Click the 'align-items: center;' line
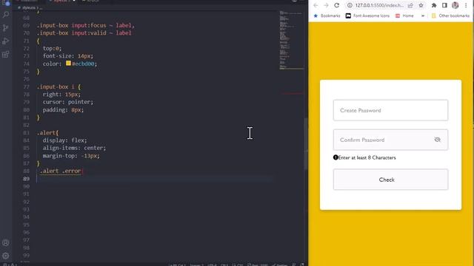This screenshot has width=474, height=266. click(74, 148)
